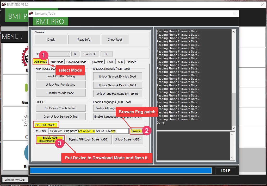Click the lower output box scroll-up arrow
This screenshot has width=267, height=186.
click(x=232, y=134)
